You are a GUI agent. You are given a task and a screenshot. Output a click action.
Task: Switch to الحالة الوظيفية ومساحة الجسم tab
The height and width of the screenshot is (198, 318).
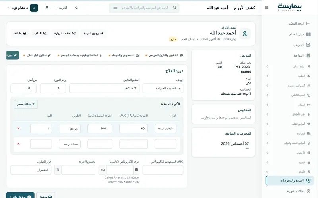[x=80, y=55]
